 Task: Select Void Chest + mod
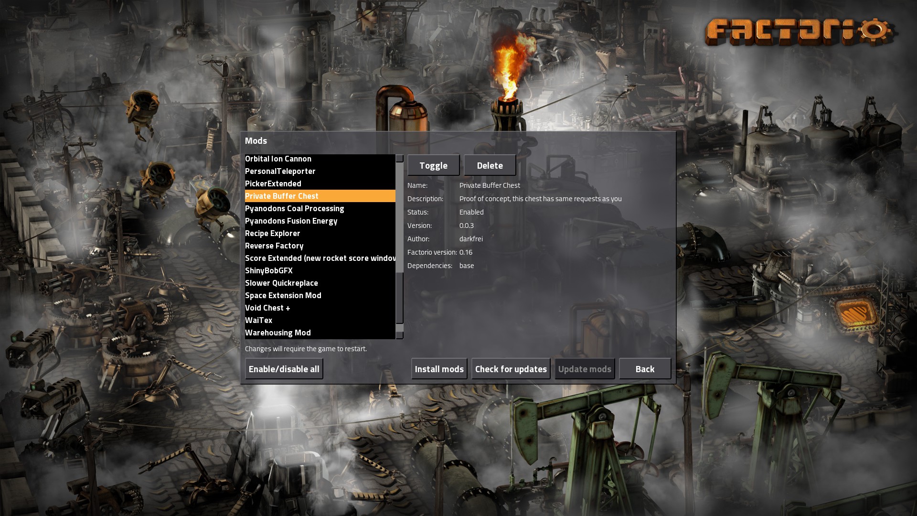coord(320,308)
